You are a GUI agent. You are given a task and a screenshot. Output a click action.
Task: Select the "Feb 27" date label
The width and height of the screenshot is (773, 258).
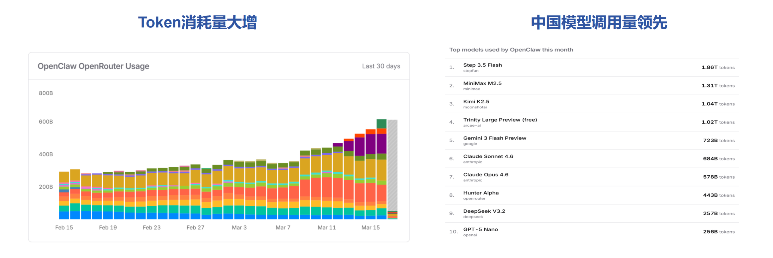[195, 228]
